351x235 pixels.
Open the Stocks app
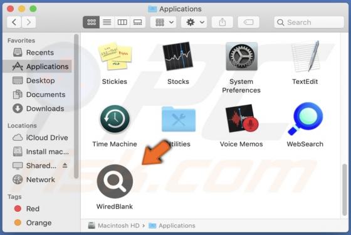tap(178, 56)
